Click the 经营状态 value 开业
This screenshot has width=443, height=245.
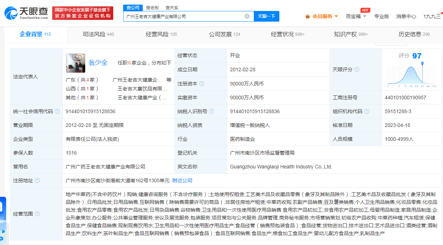pos(235,55)
